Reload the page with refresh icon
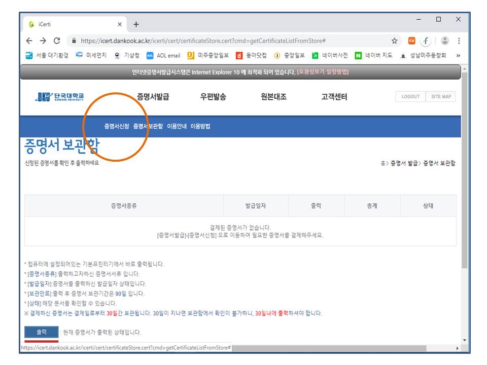 coord(57,41)
